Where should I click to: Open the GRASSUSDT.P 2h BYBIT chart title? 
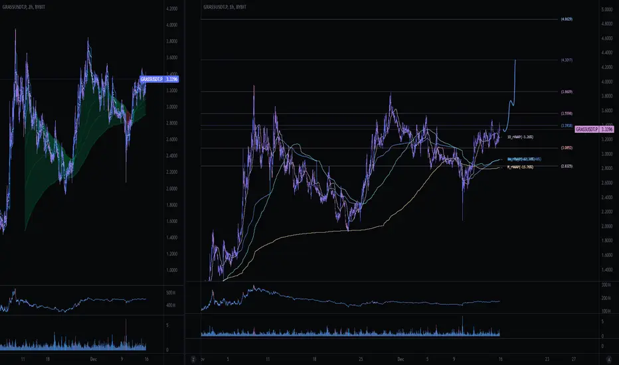pyautogui.click(x=23, y=7)
